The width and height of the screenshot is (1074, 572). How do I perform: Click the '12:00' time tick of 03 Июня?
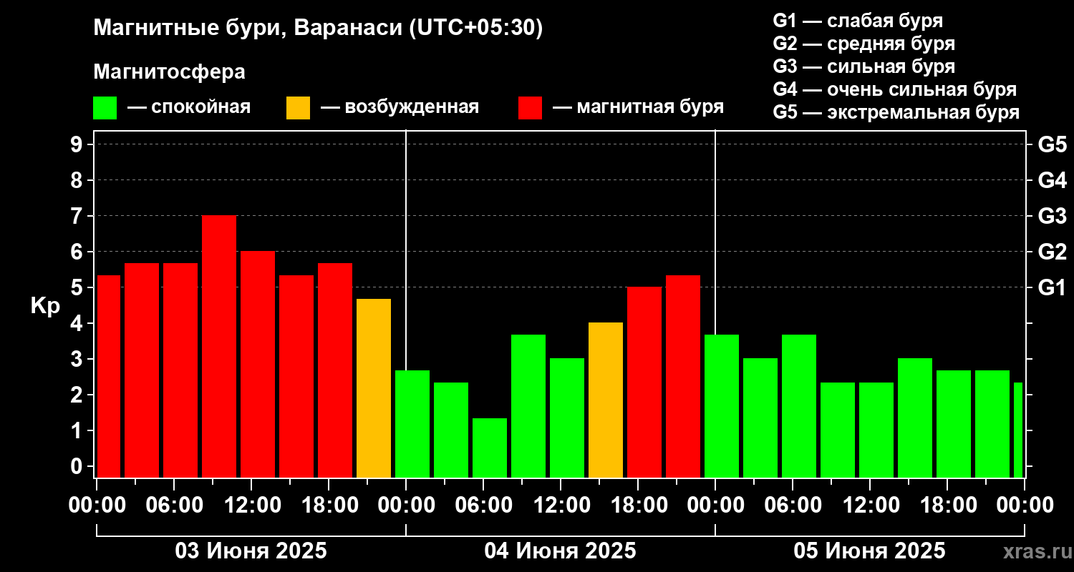click(x=251, y=506)
